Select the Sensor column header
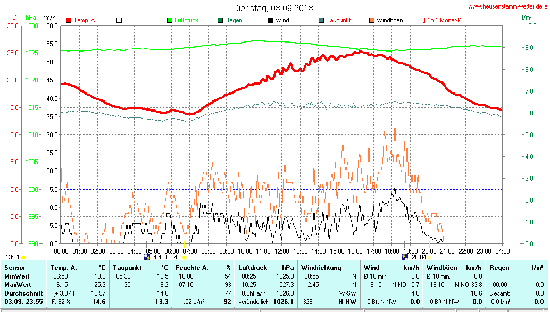The image size is (550, 312). [x=15, y=268]
